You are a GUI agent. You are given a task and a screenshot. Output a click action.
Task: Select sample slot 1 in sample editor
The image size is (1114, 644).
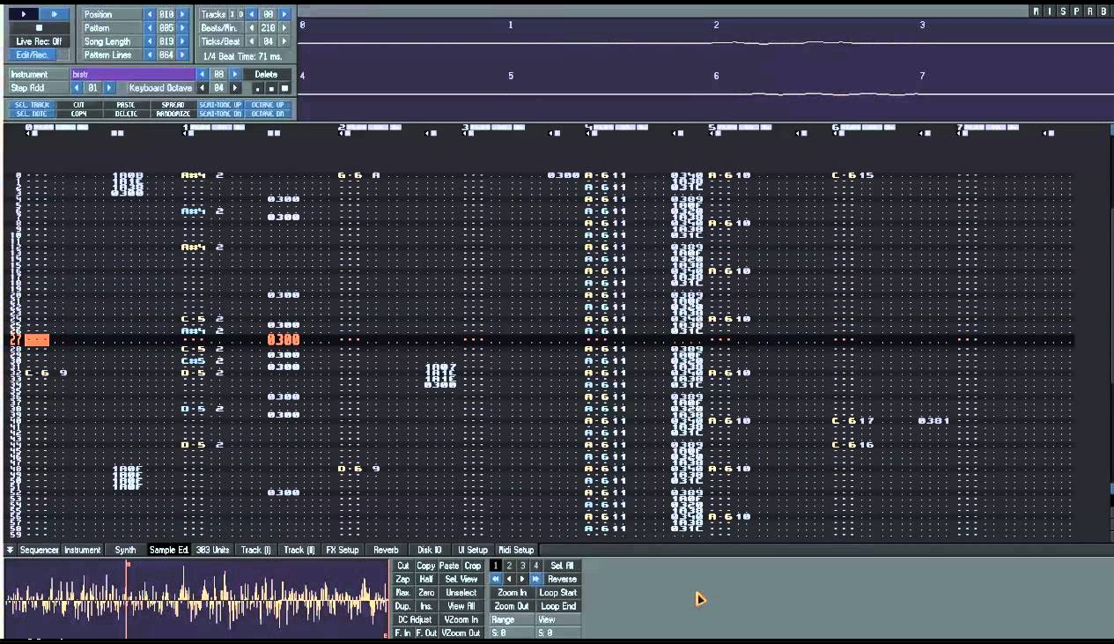tap(496, 566)
